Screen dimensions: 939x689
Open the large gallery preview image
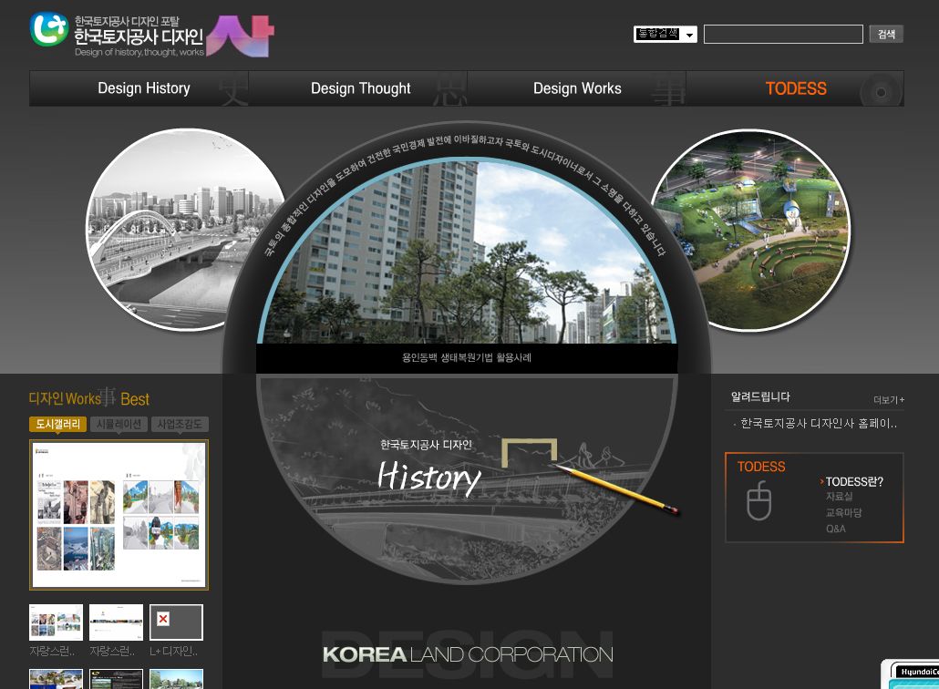pyautogui.click(x=119, y=515)
